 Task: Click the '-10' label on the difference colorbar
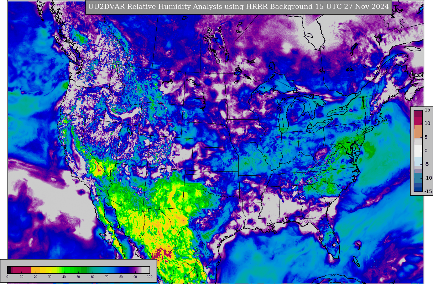428,178
